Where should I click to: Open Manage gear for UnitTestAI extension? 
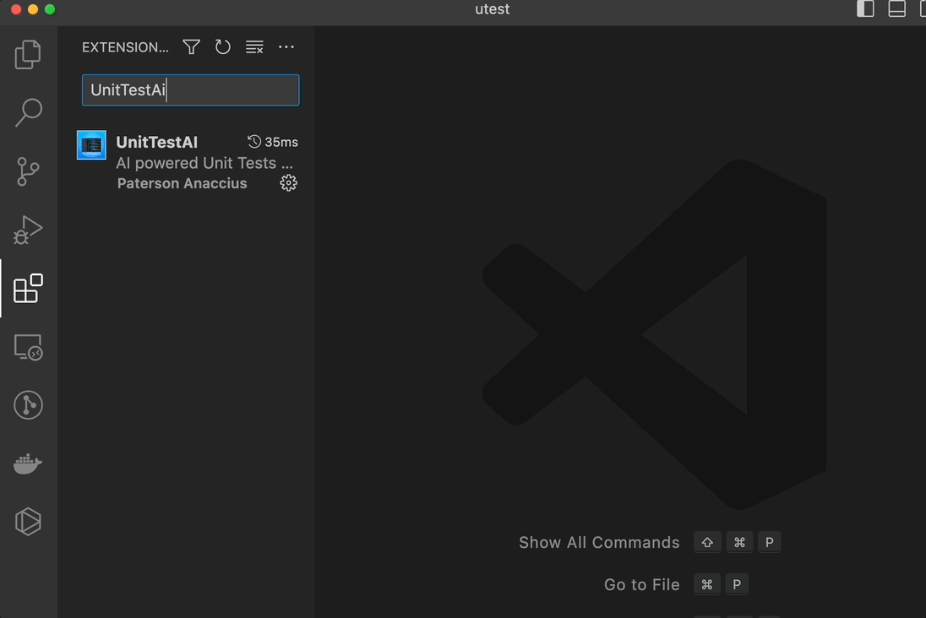[x=288, y=183]
